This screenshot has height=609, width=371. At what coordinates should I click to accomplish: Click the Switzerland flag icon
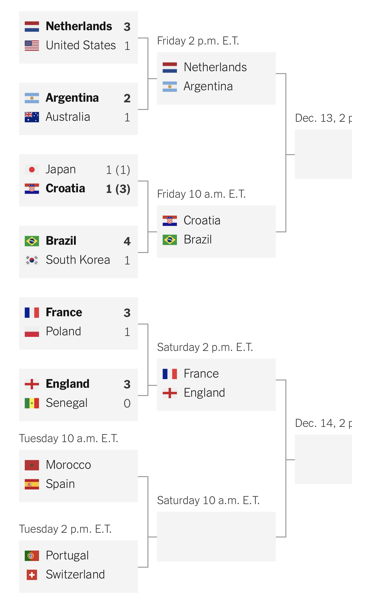[x=32, y=575]
